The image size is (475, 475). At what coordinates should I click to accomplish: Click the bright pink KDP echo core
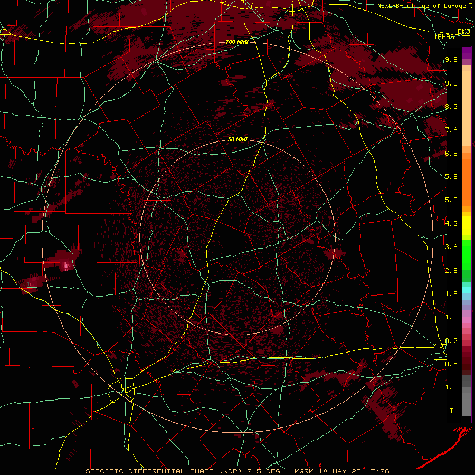tap(66, 267)
